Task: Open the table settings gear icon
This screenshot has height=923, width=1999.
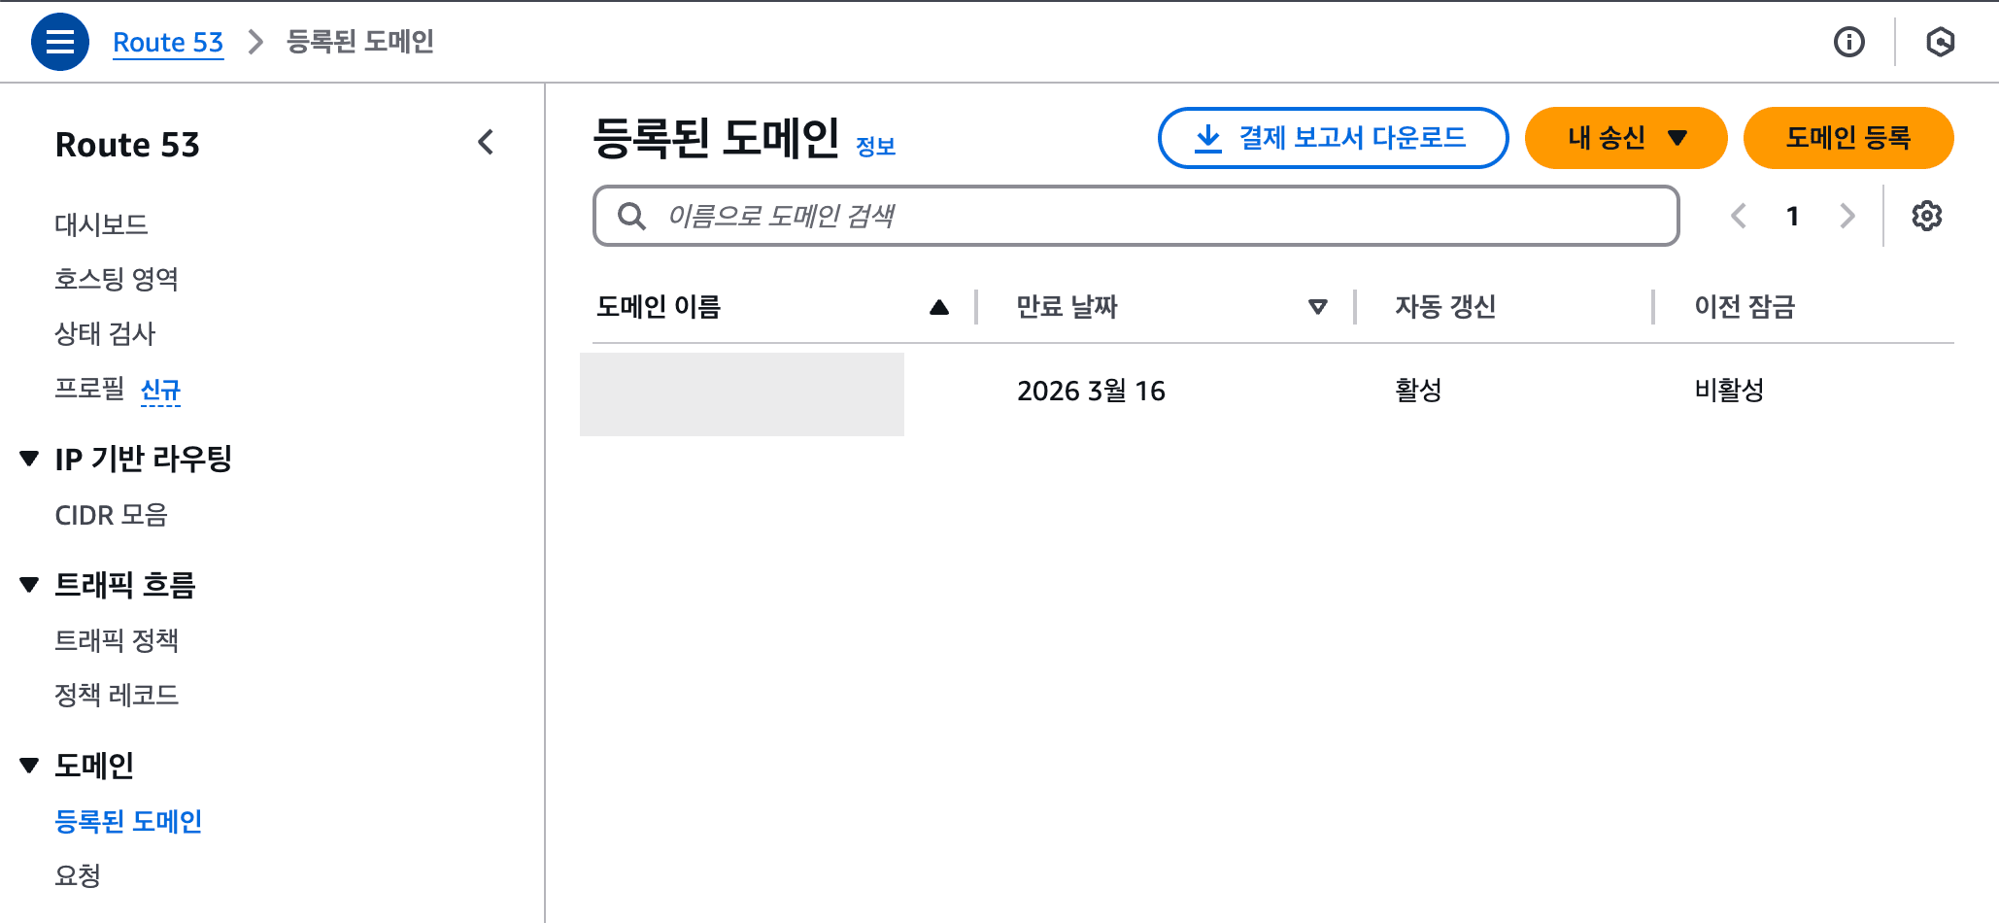Action: point(1927,216)
